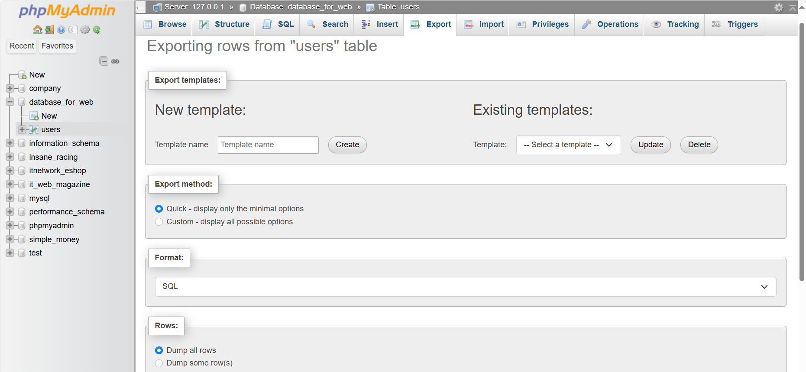Viewport: 806px width, 372px height.
Task: Open phpMyAdmin documentation question-mark icon
Action: click(61, 29)
